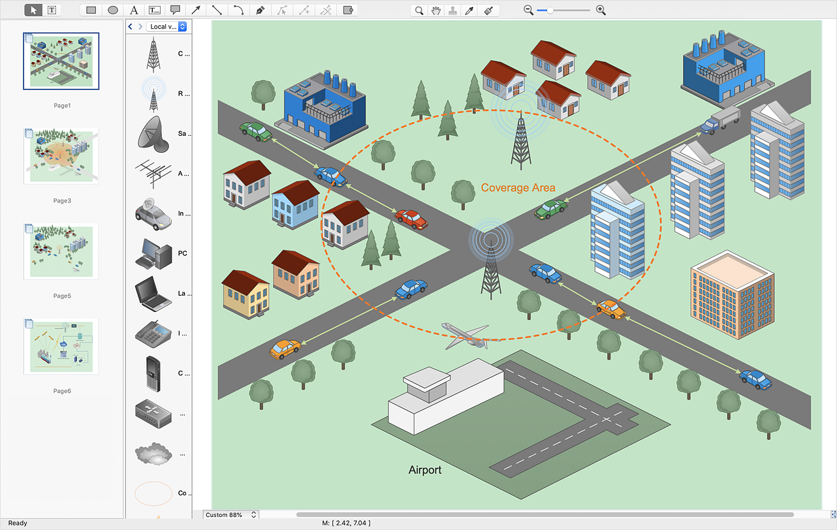The height and width of the screenshot is (530, 837).
Task: Select the satellite dish library shape
Action: click(153, 133)
